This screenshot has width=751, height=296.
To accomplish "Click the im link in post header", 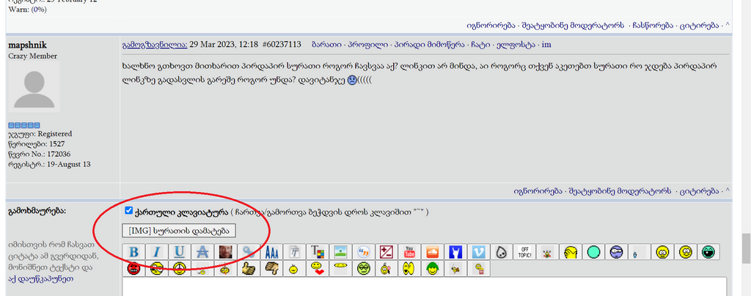I will coord(546,45).
